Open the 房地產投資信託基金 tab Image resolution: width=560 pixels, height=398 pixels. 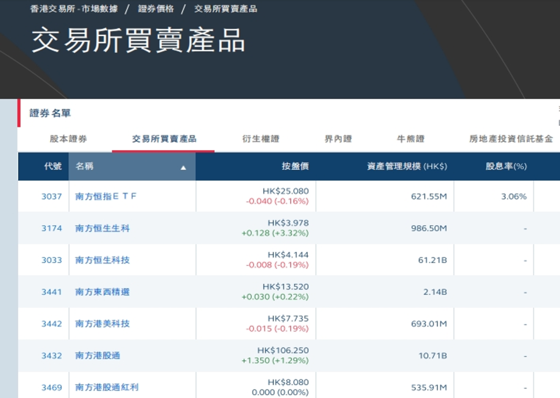pos(511,139)
